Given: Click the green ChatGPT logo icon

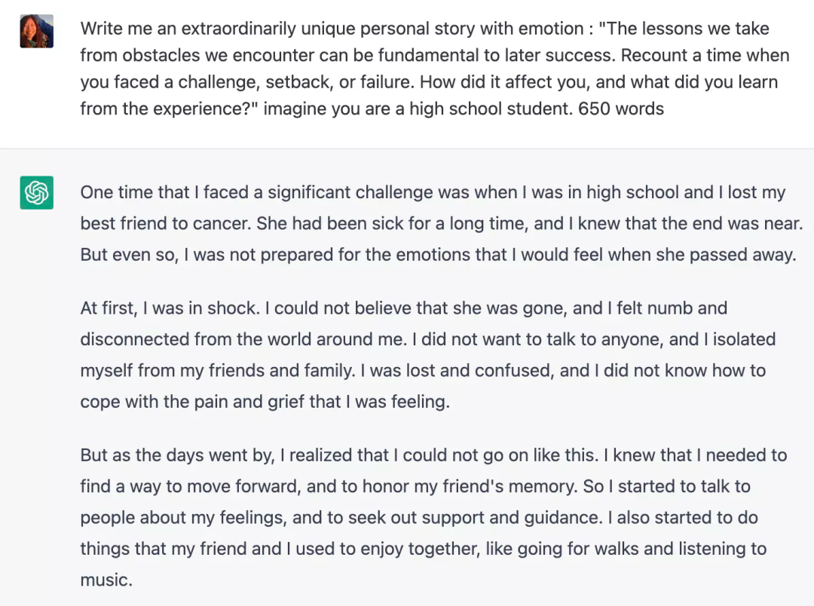Looking at the screenshot, I should pyautogui.click(x=36, y=193).
